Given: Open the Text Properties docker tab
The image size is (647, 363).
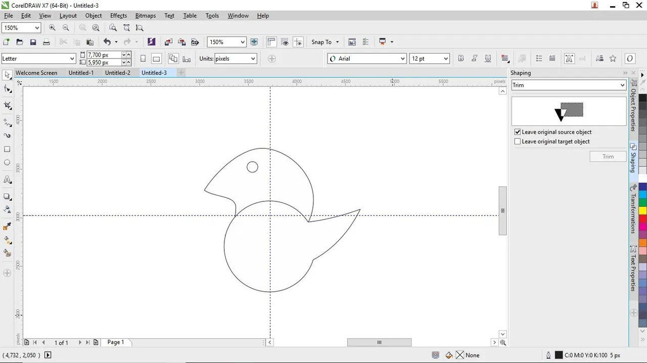Looking at the screenshot, I should click(x=633, y=269).
